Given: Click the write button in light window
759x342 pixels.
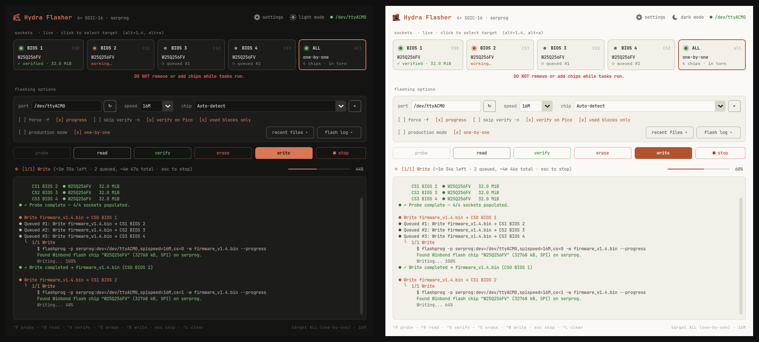Looking at the screenshot, I should pyautogui.click(x=663, y=153).
